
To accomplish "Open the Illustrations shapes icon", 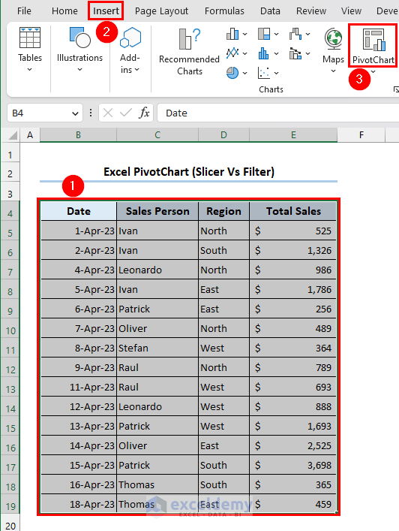I will tap(79, 38).
